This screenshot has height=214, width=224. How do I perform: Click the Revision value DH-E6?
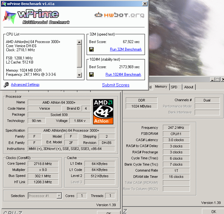[x=106, y=143]
